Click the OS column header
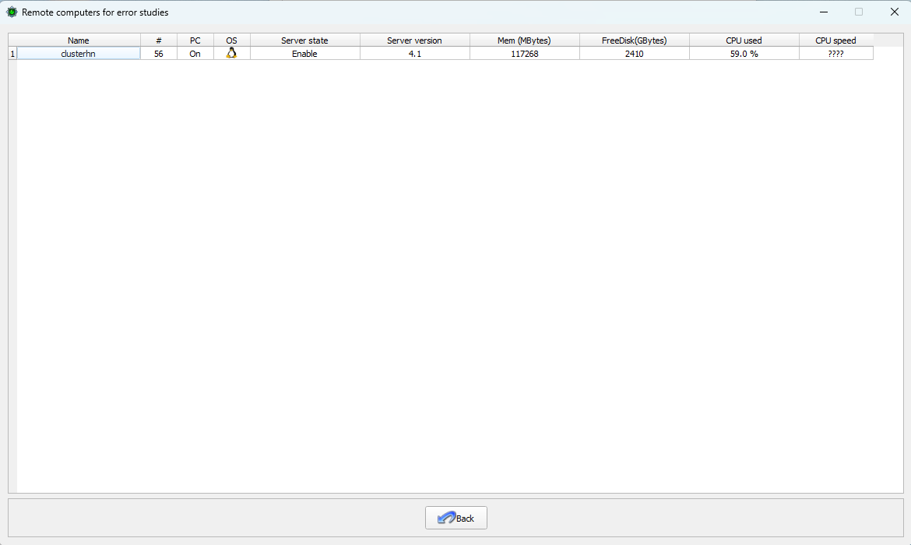The height and width of the screenshot is (545, 911). (x=232, y=40)
